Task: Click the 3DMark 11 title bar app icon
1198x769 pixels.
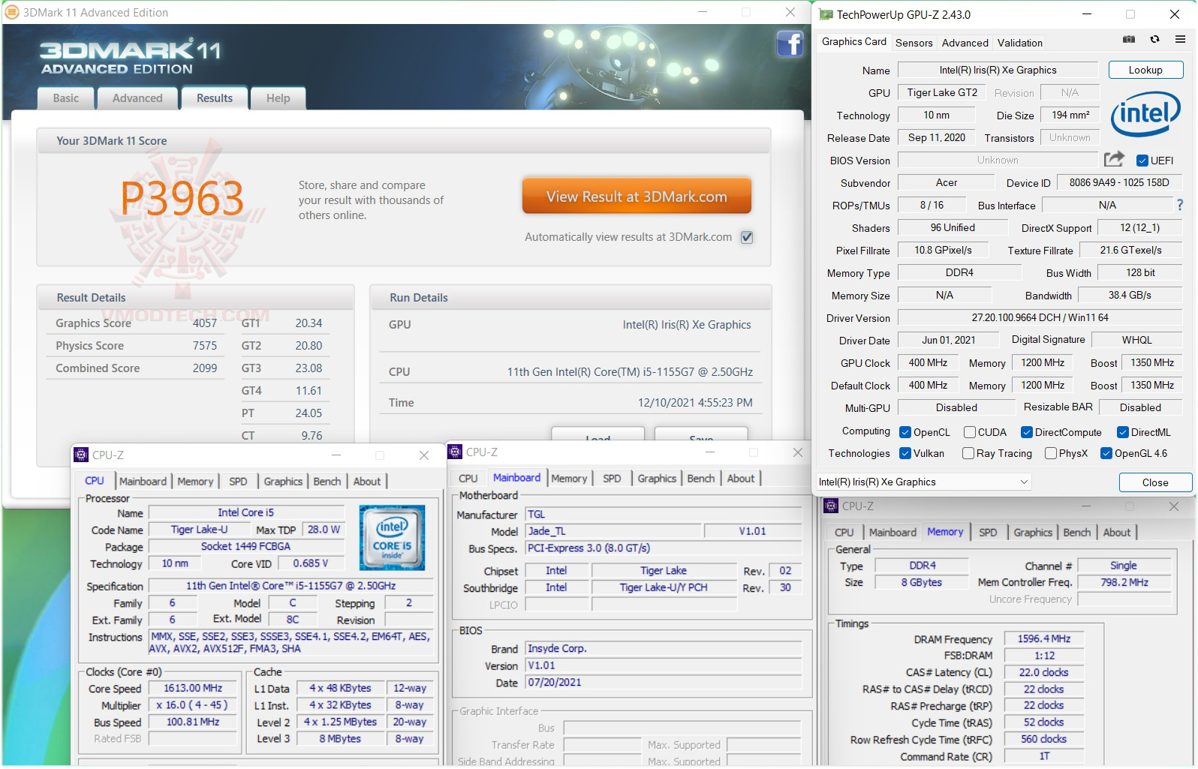Action: pos(12,12)
